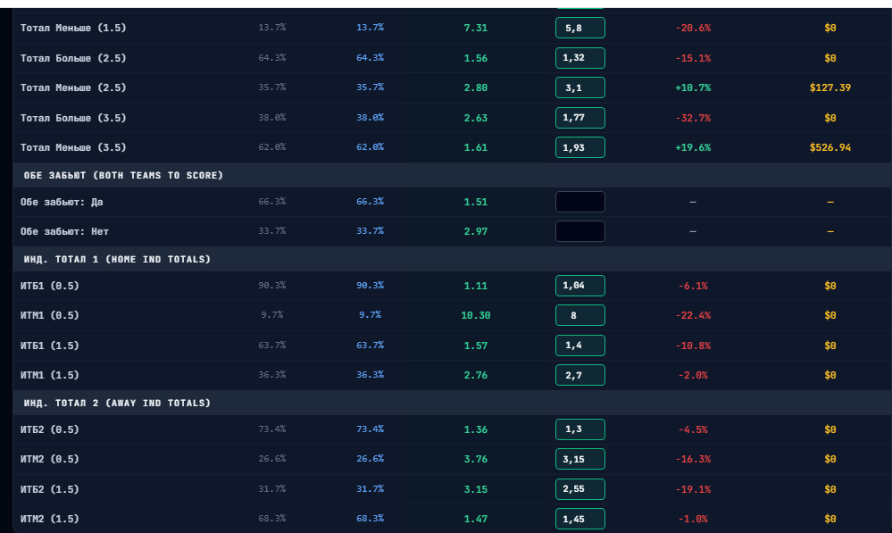Click odds input for ИТБ1 (0.5)
The image size is (892, 533).
point(579,286)
